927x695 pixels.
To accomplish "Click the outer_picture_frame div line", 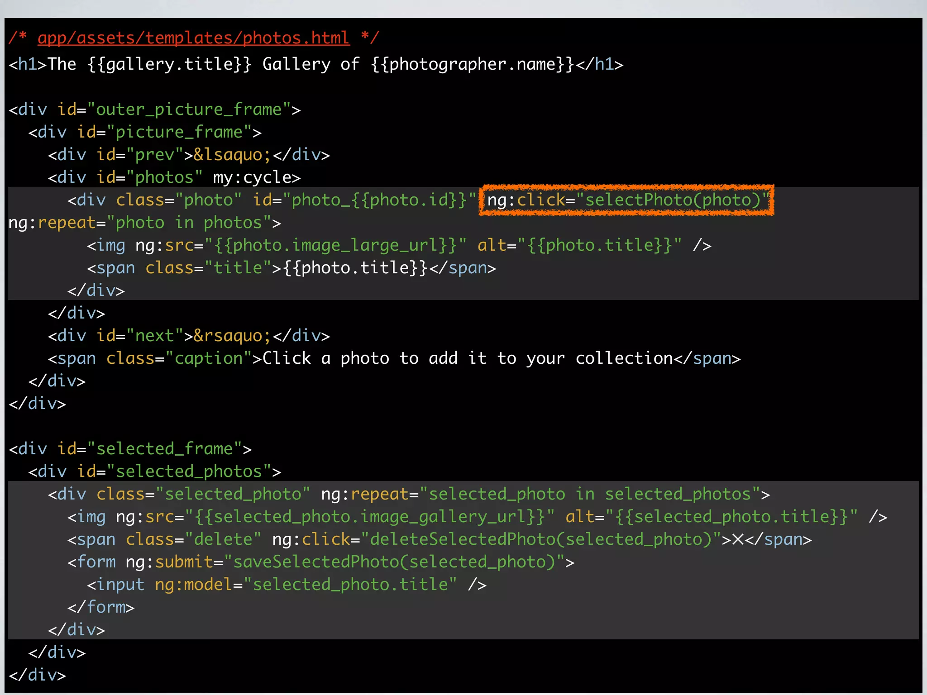I will (x=154, y=109).
